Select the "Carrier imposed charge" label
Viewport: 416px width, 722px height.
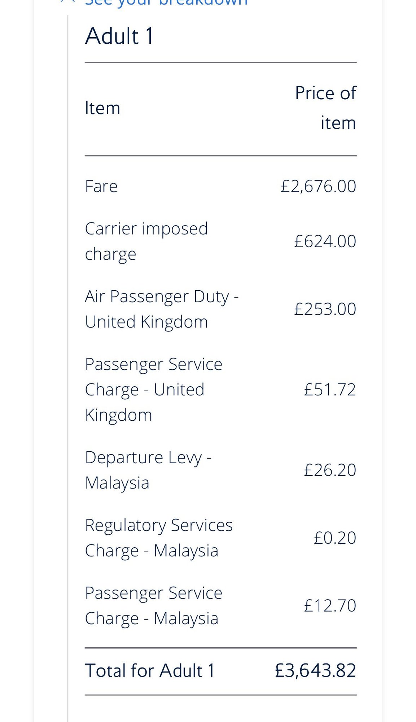pyautogui.click(x=146, y=241)
